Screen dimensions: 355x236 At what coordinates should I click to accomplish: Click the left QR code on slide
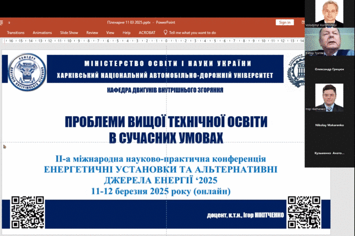coord(28,212)
